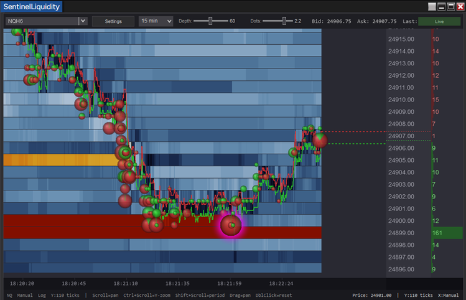Click the white square title bar icon
The height and width of the screenshot is (300, 466).
(x=432, y=7)
